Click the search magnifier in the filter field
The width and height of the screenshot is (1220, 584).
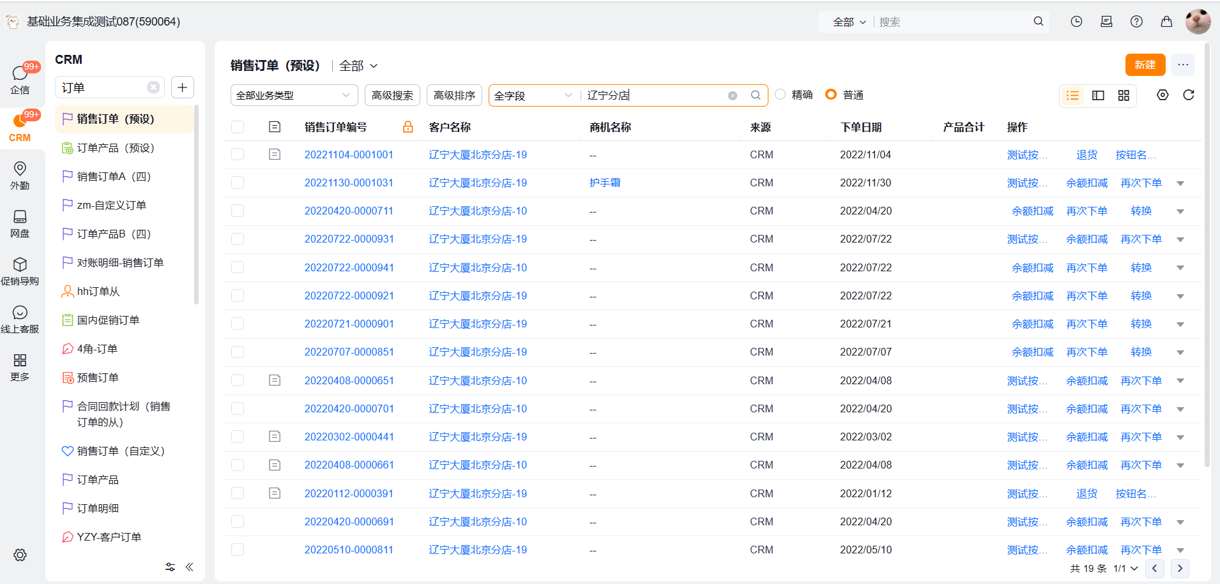tap(756, 95)
